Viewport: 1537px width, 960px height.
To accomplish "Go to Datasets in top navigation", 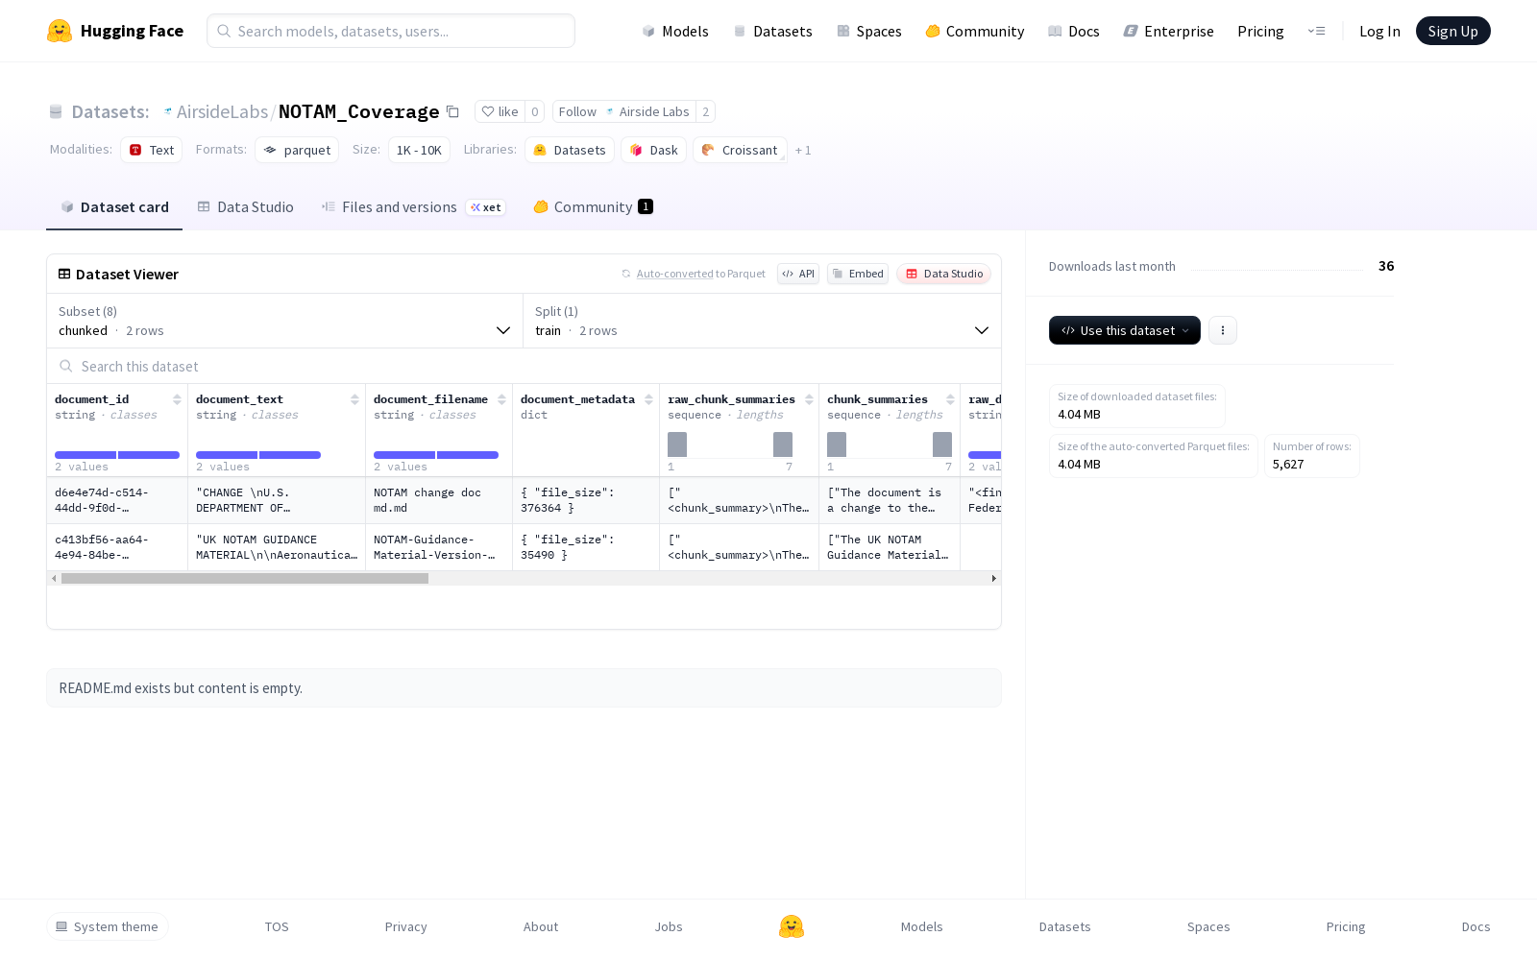I will [772, 31].
